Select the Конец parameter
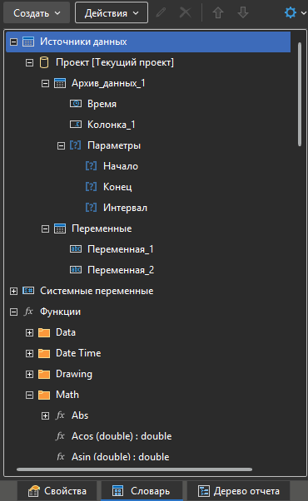Screen dimensions: 308x501 (117, 187)
